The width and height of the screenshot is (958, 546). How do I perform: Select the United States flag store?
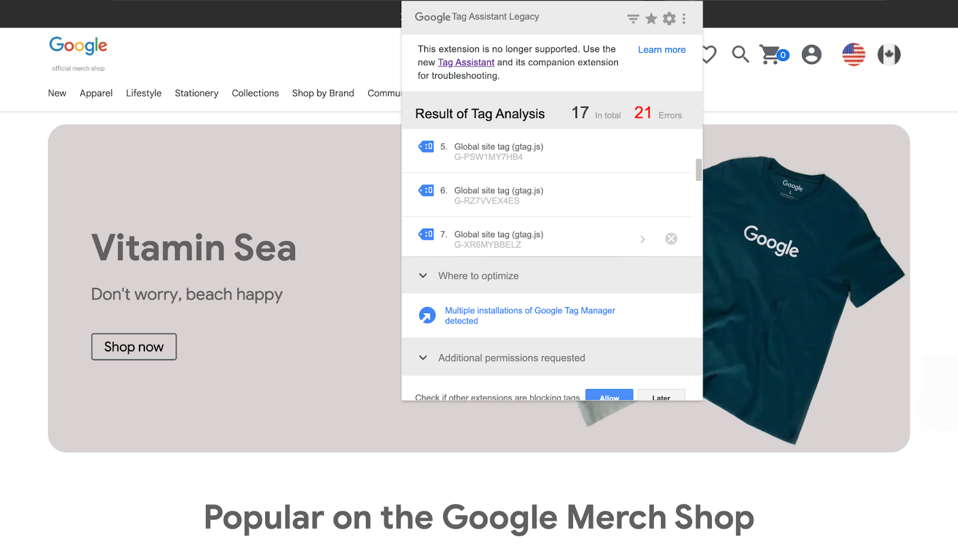854,54
